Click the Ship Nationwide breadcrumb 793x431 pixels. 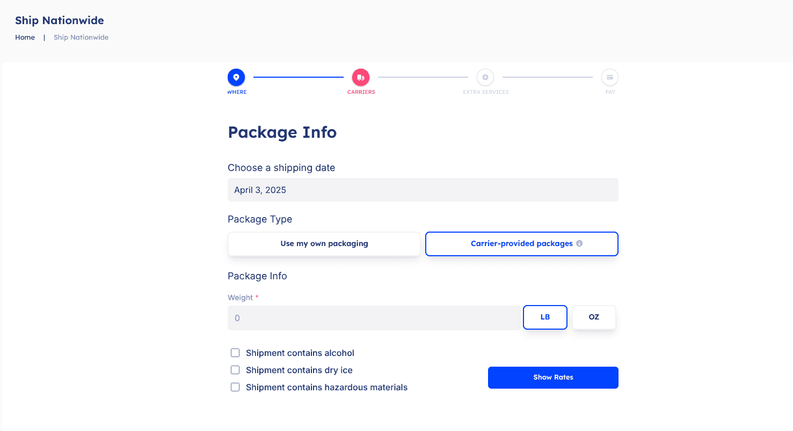(81, 37)
